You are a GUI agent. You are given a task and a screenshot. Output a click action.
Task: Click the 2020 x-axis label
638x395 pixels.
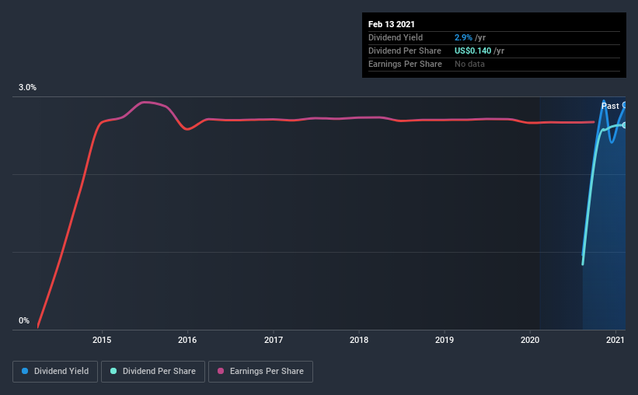click(530, 340)
